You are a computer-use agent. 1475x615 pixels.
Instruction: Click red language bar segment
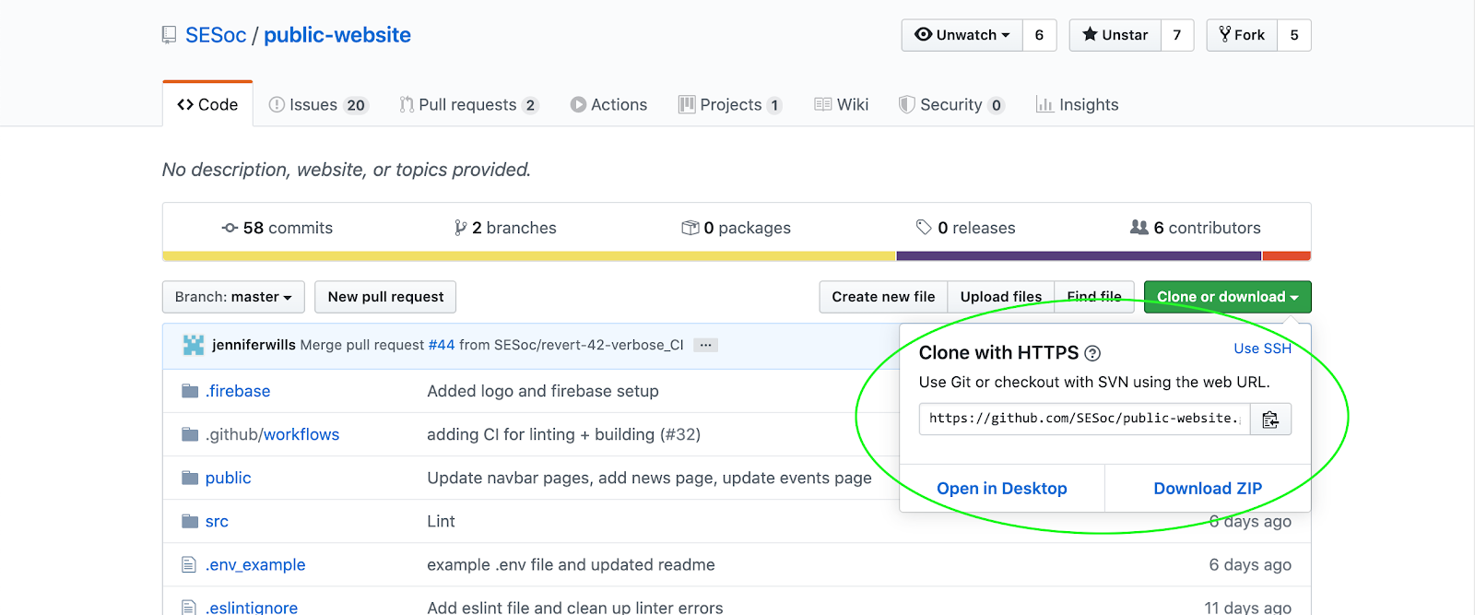1286,256
